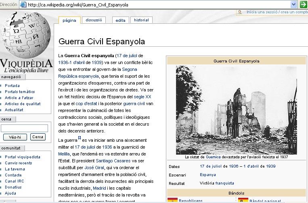Click the Bàndol nacional flag icon

(243, 200)
